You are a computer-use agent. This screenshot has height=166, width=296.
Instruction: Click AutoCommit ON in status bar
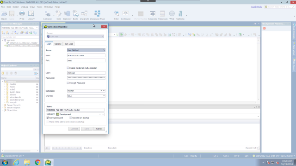tap(14, 156)
